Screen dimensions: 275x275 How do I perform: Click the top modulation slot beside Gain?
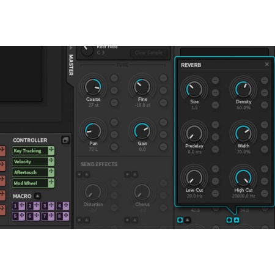(x=163, y=122)
